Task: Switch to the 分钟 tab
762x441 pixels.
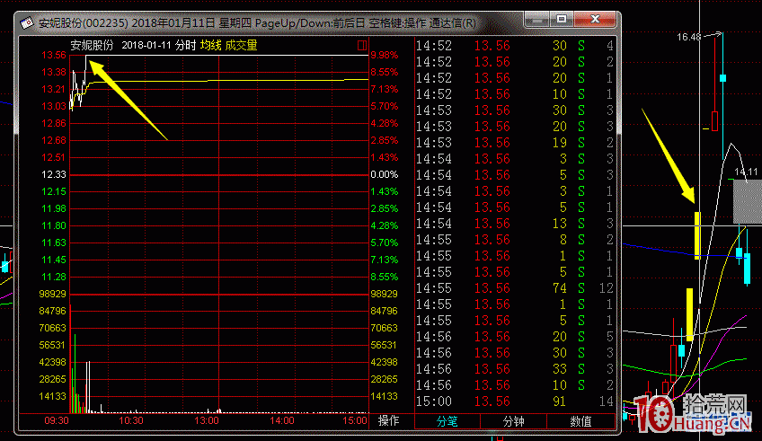Action: tap(514, 421)
